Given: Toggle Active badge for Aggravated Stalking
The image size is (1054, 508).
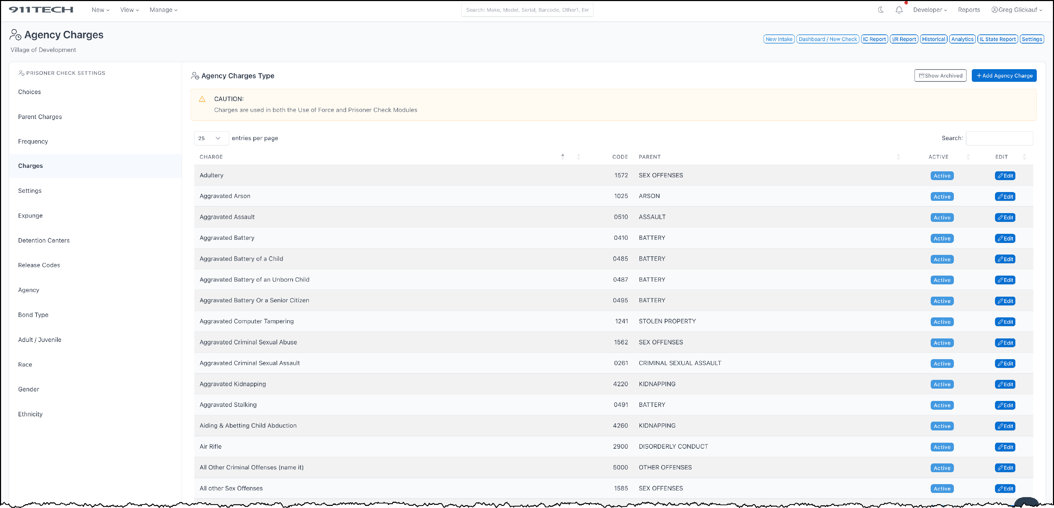Looking at the screenshot, I should (x=942, y=405).
